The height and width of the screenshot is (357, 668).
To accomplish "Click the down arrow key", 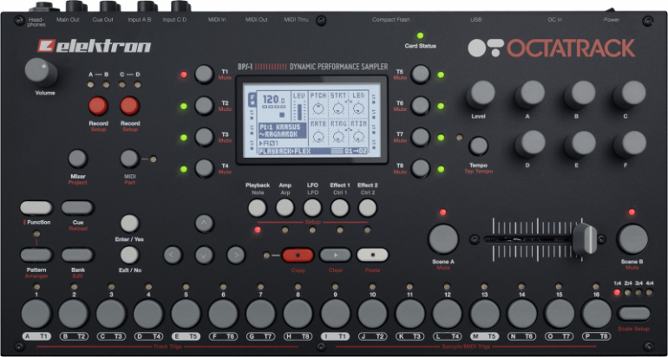I will point(204,256).
